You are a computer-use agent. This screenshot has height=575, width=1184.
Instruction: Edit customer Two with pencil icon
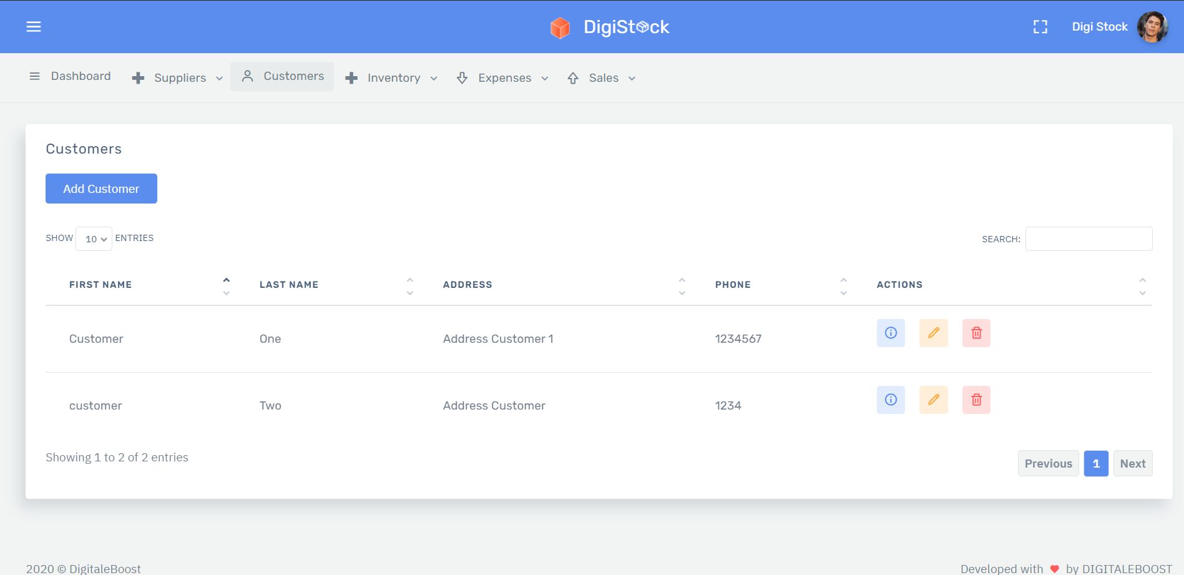(x=934, y=400)
